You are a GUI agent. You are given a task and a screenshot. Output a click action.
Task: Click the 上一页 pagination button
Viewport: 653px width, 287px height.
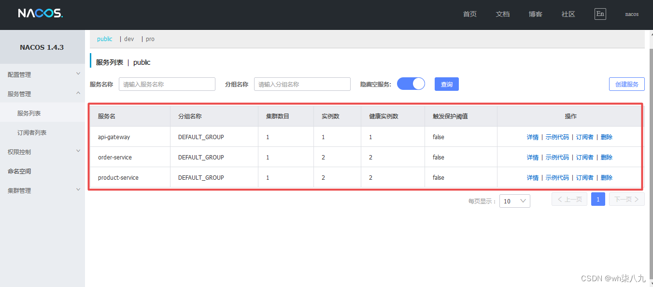[569, 199]
